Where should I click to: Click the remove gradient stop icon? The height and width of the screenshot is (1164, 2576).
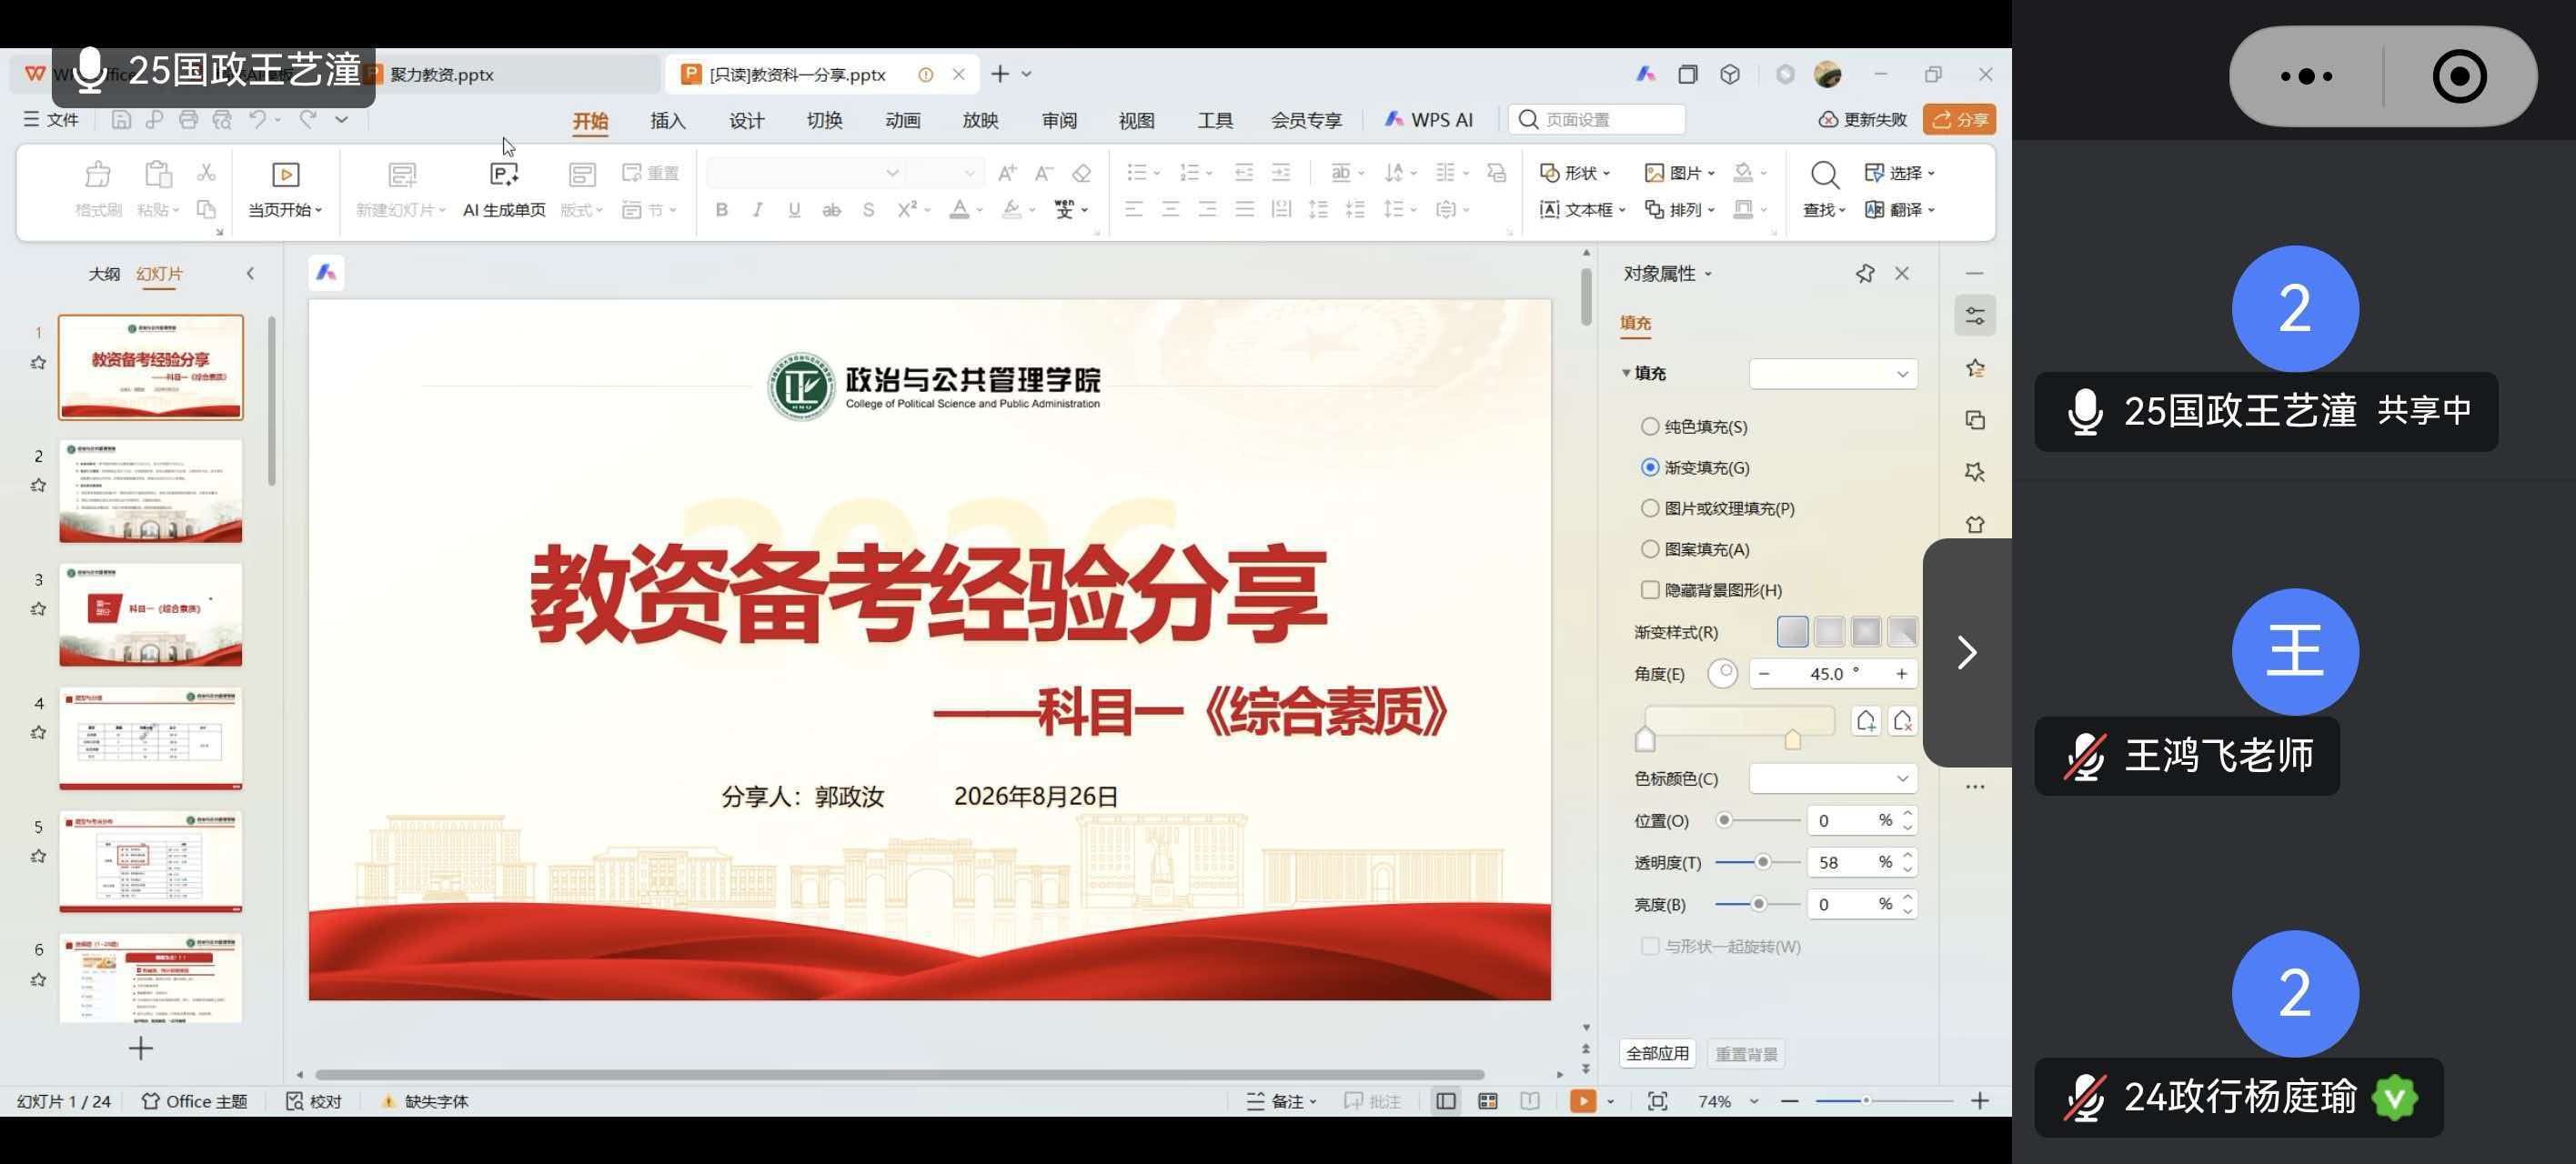pos(1902,721)
